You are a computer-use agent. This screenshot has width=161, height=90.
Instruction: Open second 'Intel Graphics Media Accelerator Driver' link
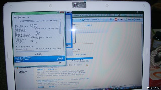pos(50,81)
